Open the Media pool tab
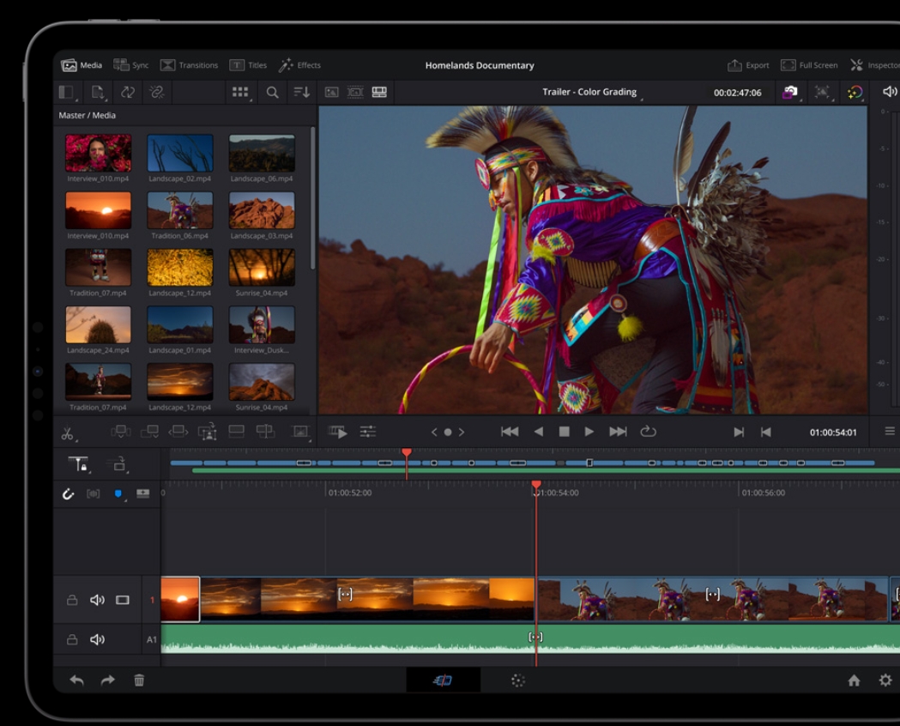The image size is (900, 726). [x=82, y=65]
